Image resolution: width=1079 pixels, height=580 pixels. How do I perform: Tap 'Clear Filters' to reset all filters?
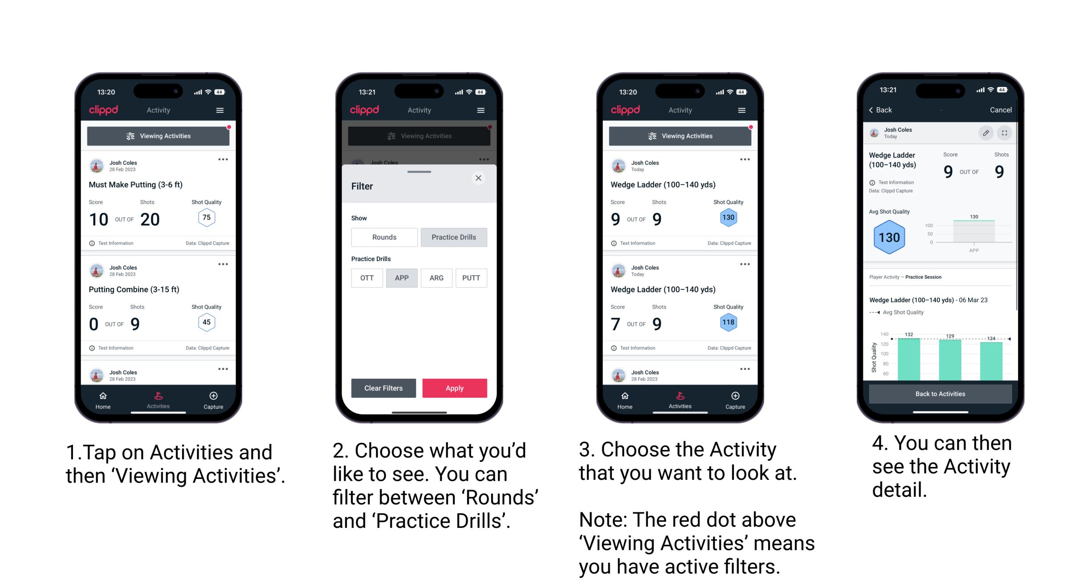[x=384, y=387]
